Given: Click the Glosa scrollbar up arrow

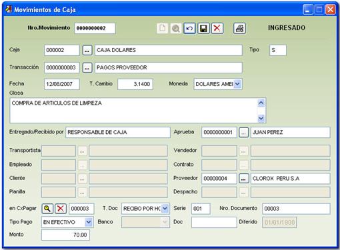Looking at the screenshot, I should [261, 103].
